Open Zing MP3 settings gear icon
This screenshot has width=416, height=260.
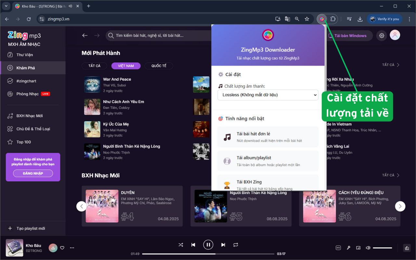pos(382,35)
